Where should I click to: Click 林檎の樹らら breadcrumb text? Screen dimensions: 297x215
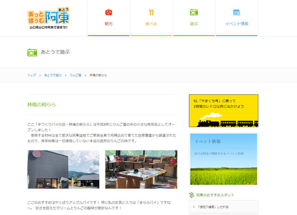coord(98,75)
